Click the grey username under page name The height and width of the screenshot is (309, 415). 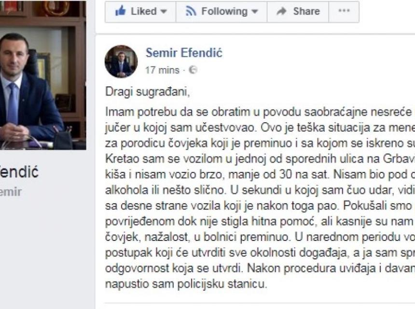[11, 192]
